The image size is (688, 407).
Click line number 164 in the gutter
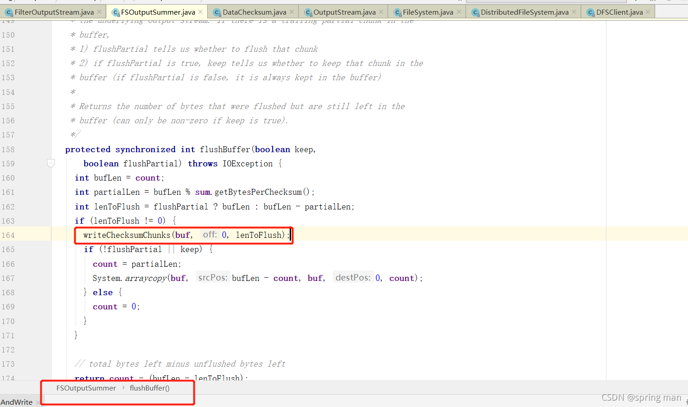pyautogui.click(x=8, y=235)
